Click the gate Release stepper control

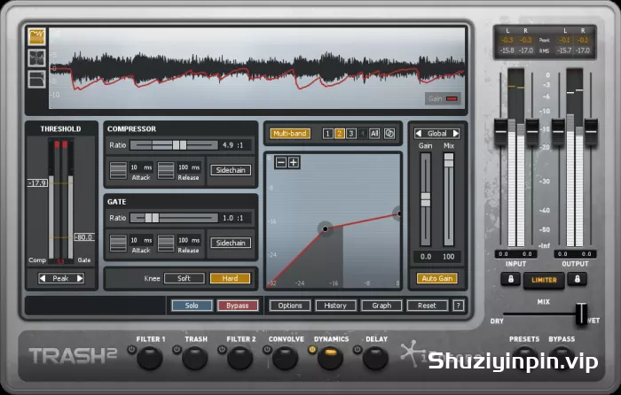point(166,244)
